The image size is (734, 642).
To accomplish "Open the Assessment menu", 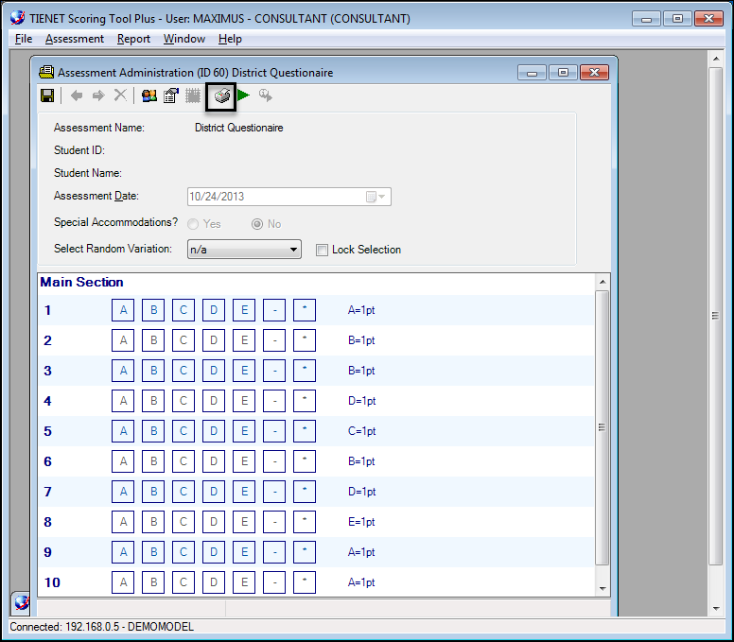I will [x=75, y=39].
